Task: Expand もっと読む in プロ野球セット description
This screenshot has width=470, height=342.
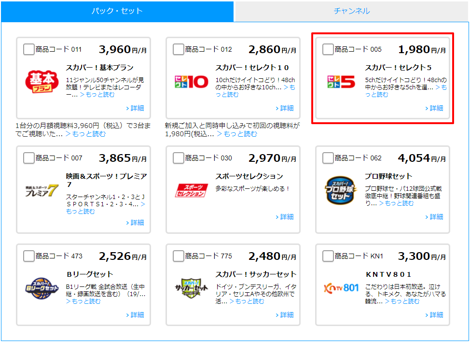Action: 396,203
